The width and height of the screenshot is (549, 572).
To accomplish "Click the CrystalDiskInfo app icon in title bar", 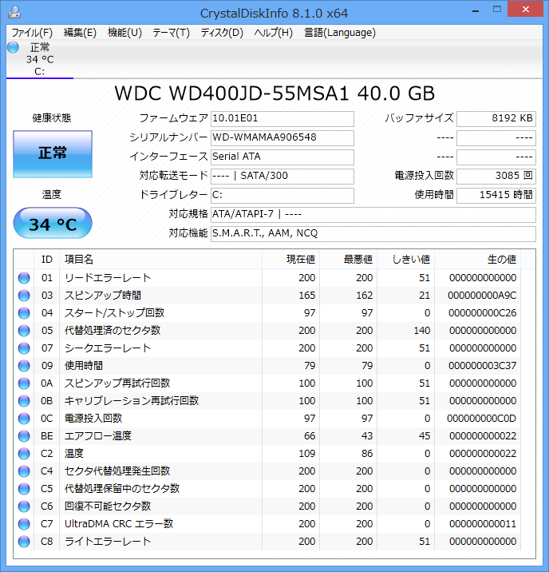I will point(14,13).
